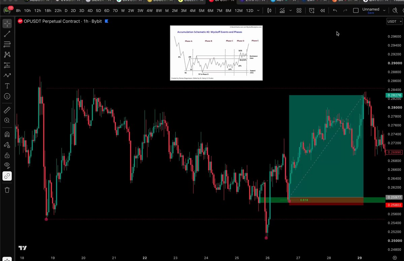Lock all drawings with the padlock
The image size is (404, 261).
tap(7, 155)
